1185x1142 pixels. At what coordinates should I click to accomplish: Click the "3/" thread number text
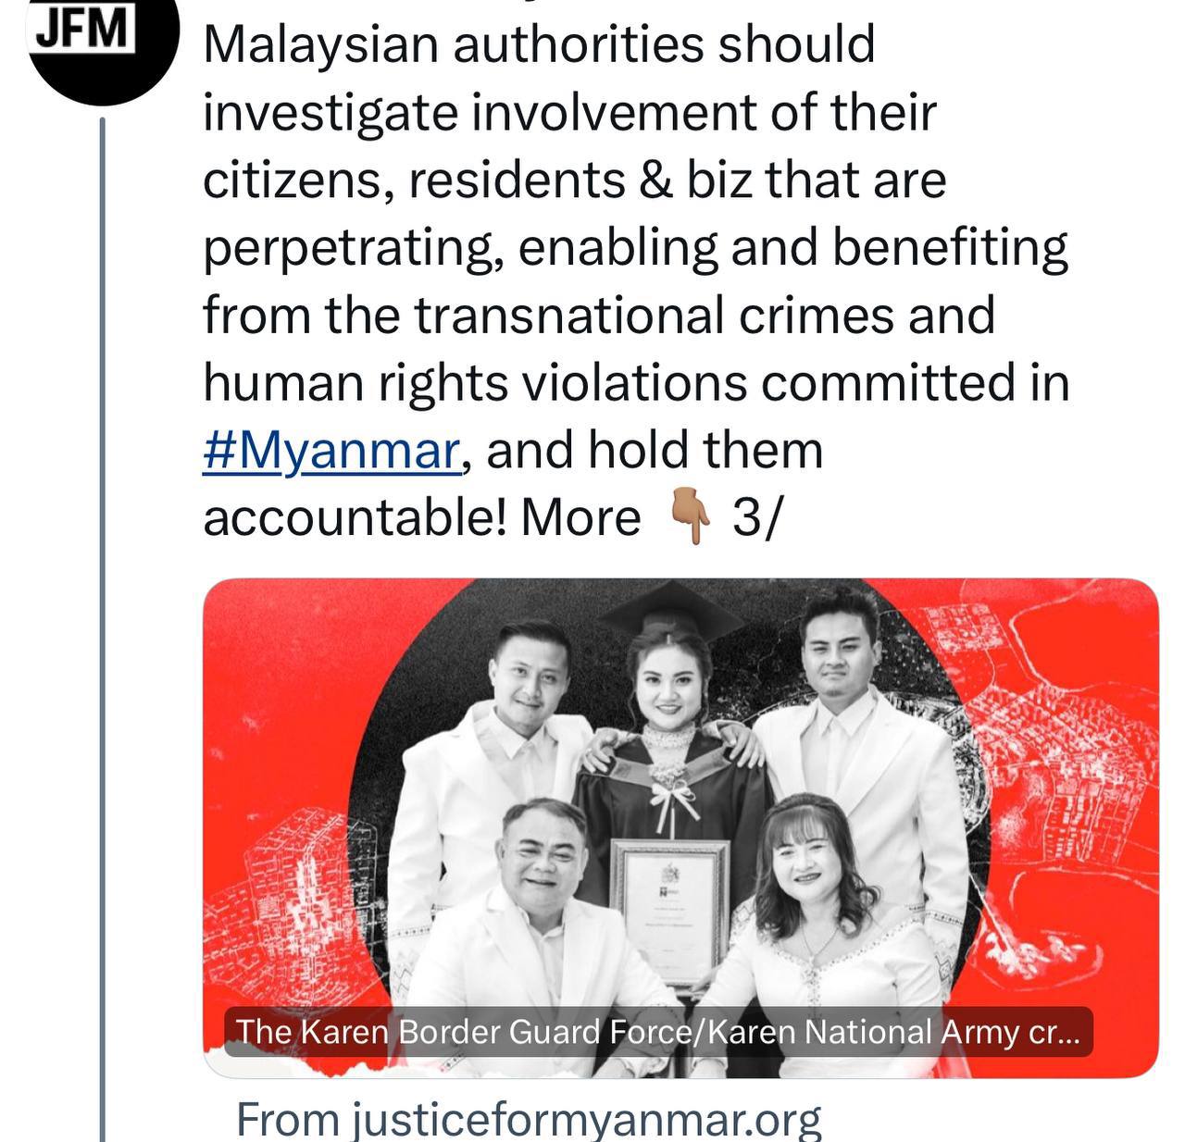click(757, 518)
